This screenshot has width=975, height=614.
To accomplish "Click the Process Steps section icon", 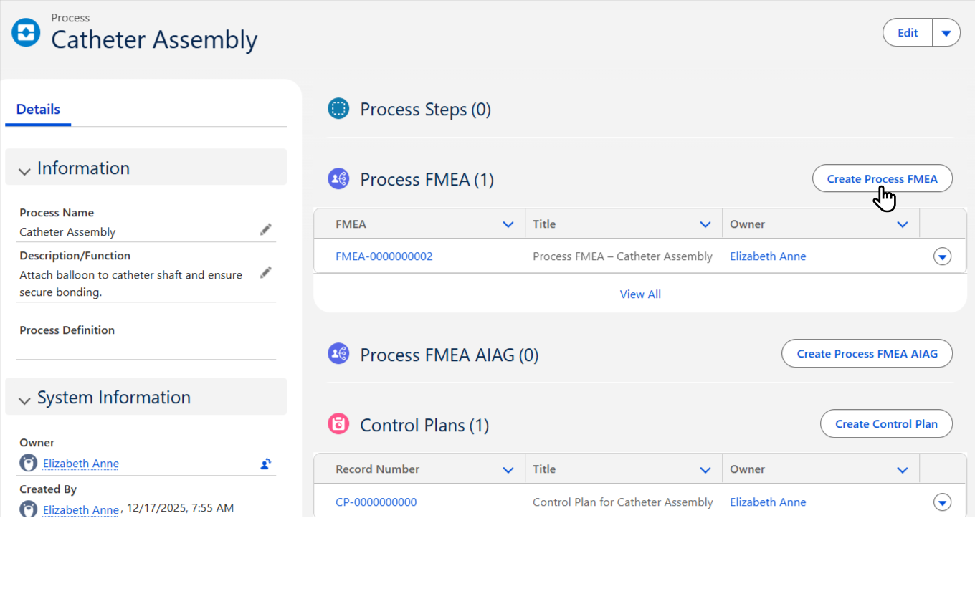I will click(338, 108).
